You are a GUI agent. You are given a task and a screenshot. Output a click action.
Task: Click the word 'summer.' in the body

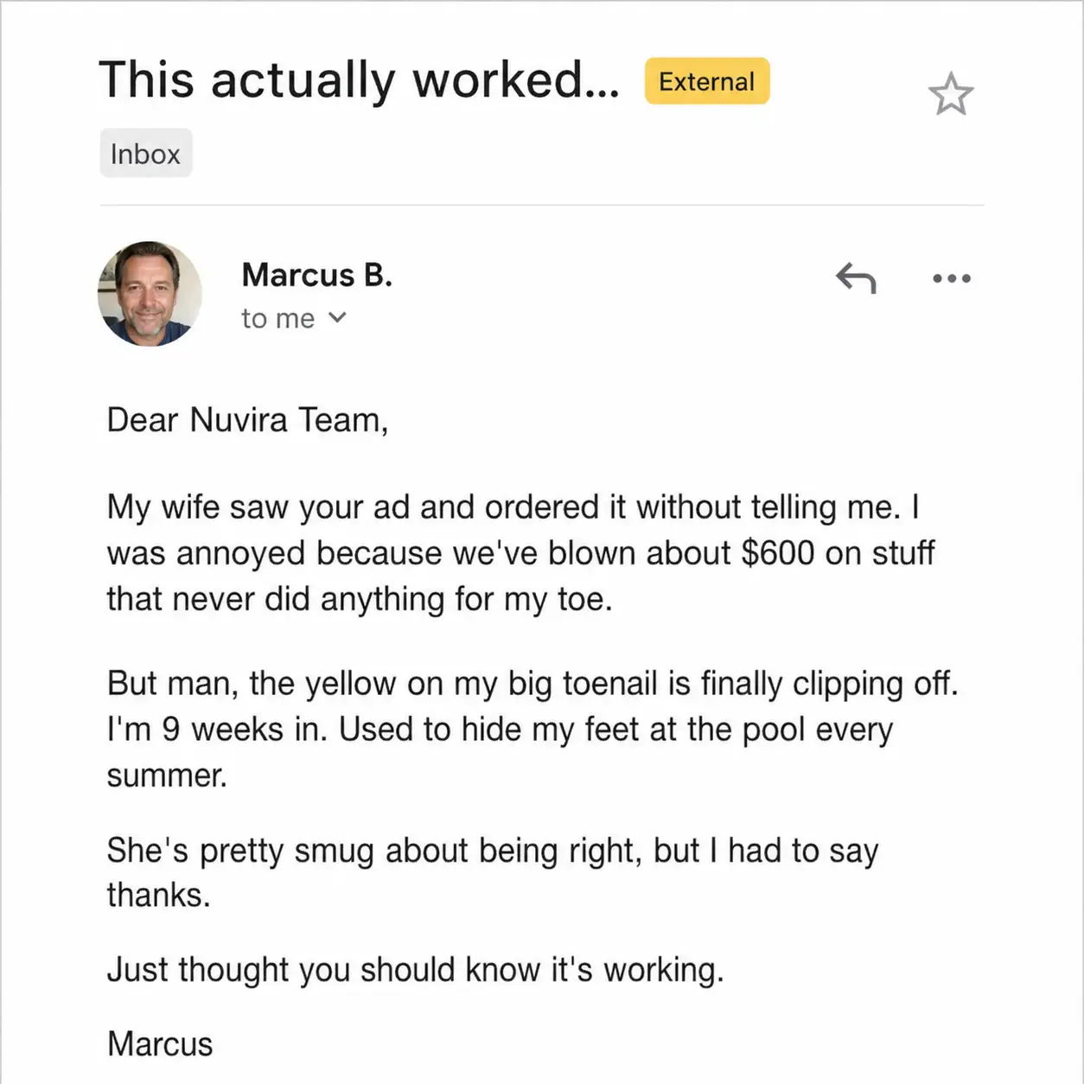point(167,775)
